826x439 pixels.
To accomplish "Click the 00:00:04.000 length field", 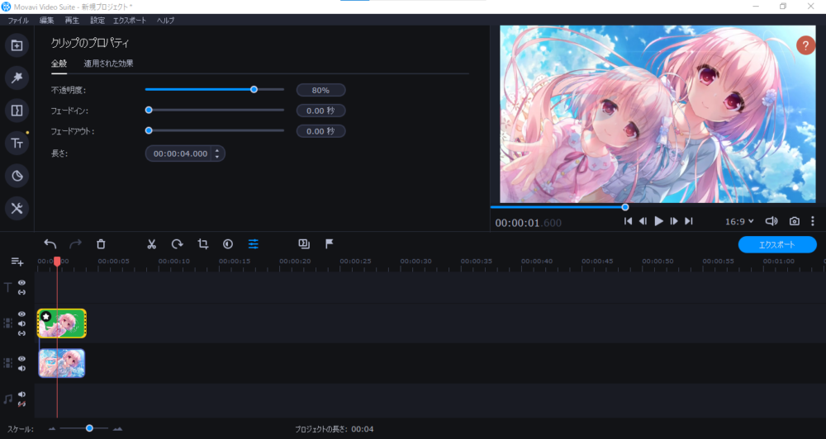I will click(185, 153).
